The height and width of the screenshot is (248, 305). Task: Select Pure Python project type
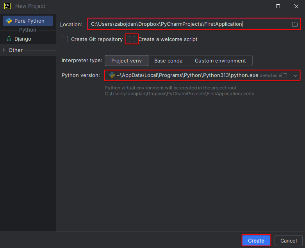click(29, 21)
